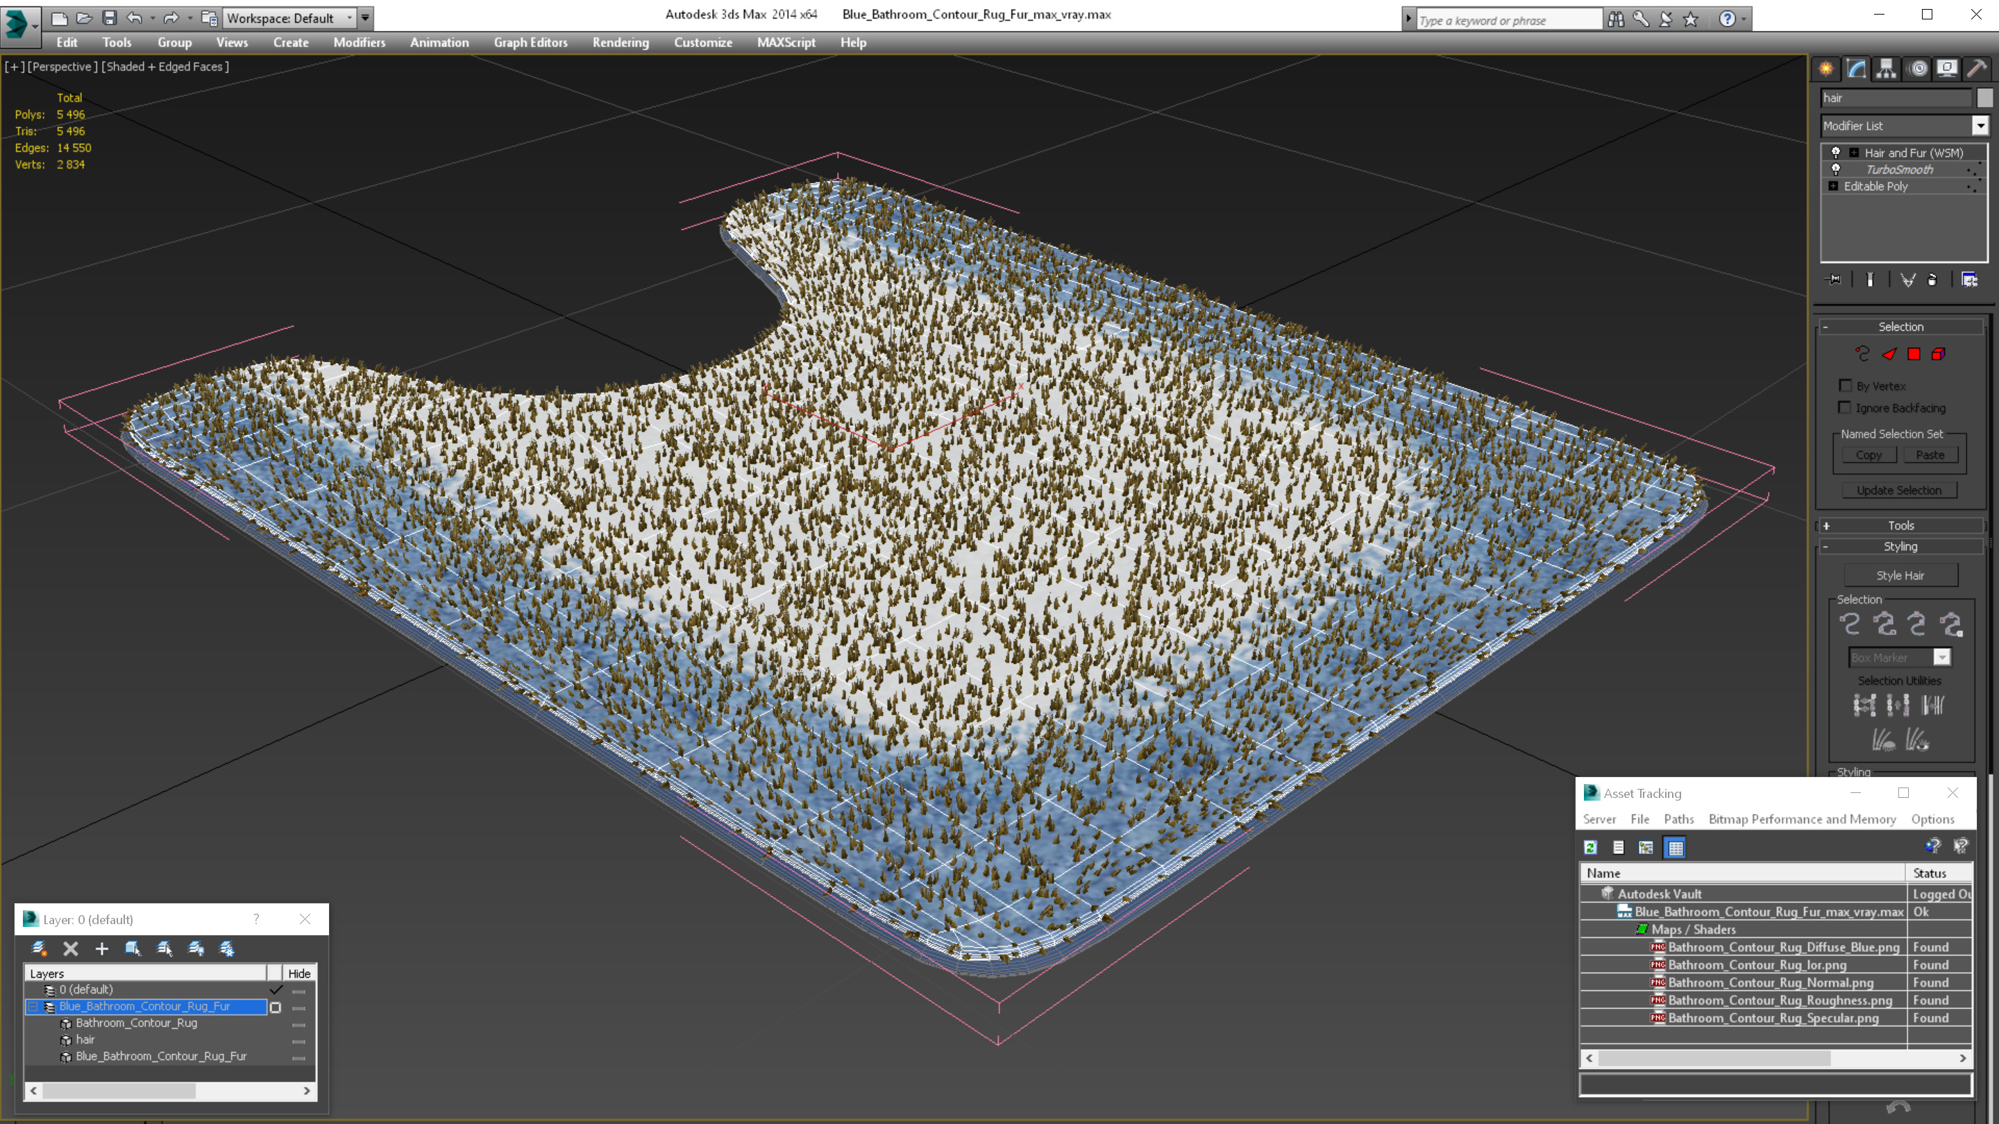1999x1124 pixels.
Task: Open the Workspace Default dropdown
Action: [x=289, y=18]
